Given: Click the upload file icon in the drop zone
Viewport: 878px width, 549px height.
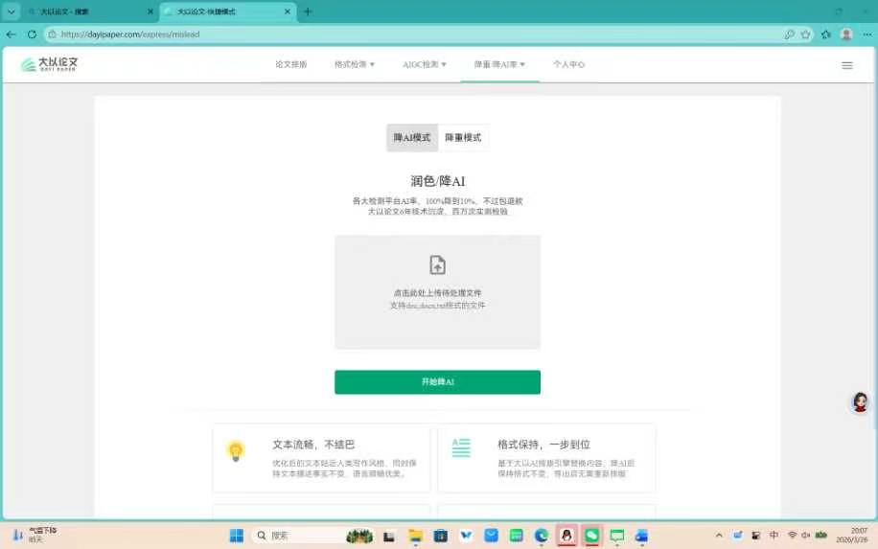Looking at the screenshot, I should pos(437,265).
